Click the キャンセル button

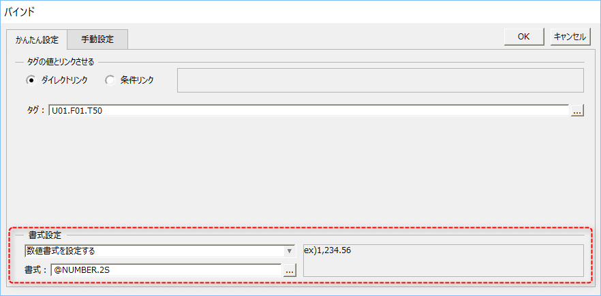(570, 37)
